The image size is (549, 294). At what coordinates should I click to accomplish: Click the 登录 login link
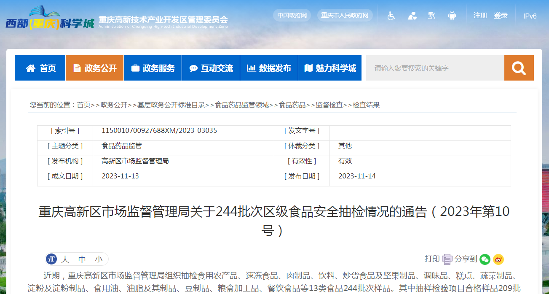pyautogui.click(x=501, y=16)
